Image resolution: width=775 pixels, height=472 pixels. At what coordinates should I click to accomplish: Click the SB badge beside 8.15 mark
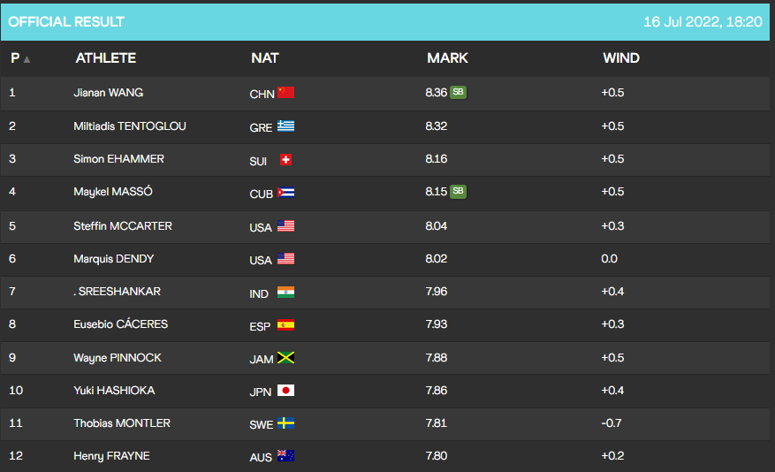(x=458, y=191)
